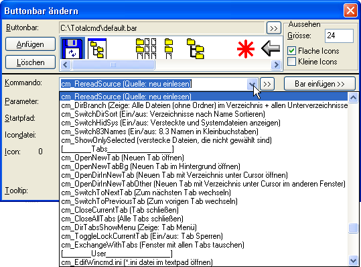
Task: Choose cm_SwitchHidSys entry
Action: pyautogui.click(x=204, y=123)
